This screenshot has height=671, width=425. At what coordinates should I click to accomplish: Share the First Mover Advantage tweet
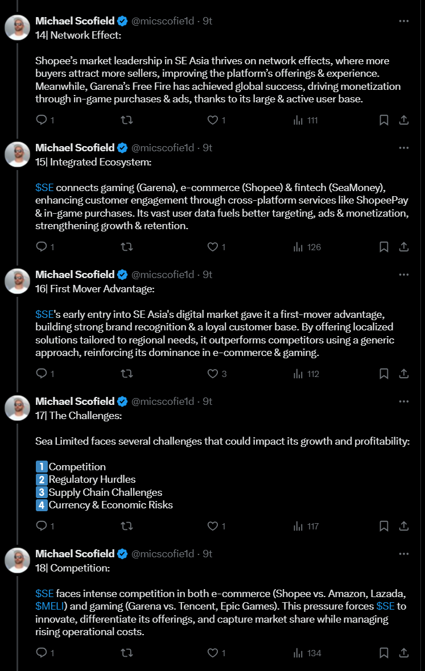pos(403,374)
